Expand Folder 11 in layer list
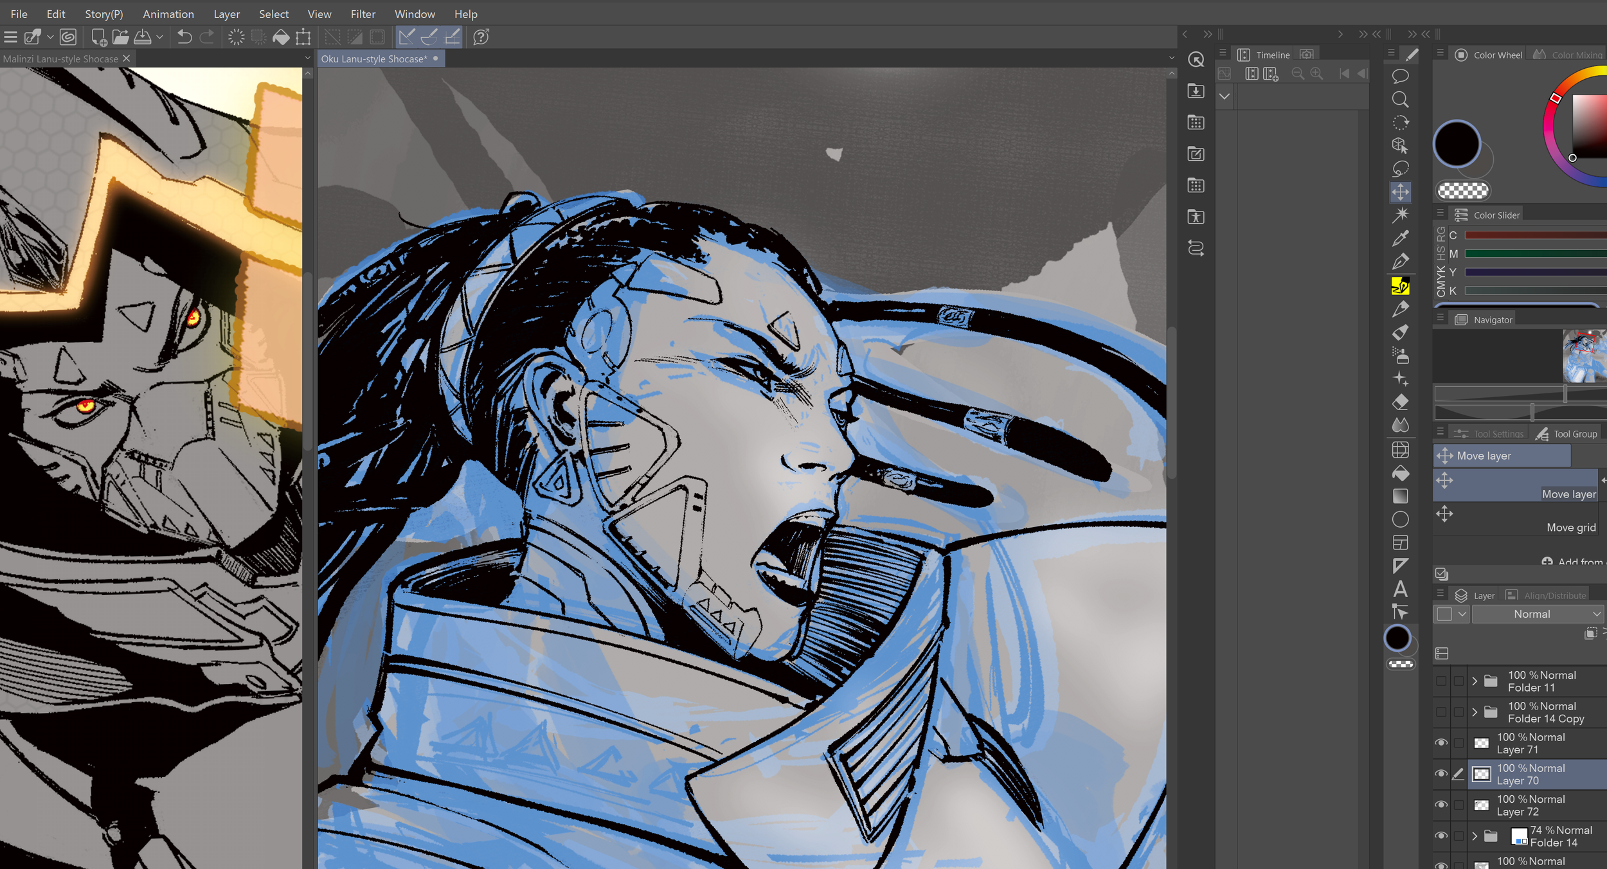Image resolution: width=1607 pixels, height=869 pixels. click(1475, 681)
